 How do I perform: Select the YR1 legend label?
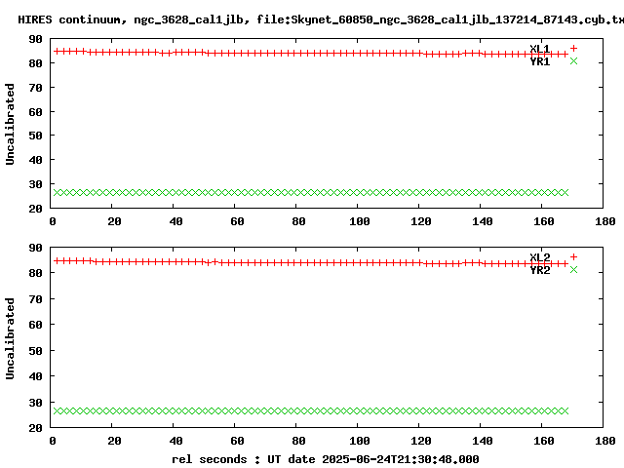point(539,61)
